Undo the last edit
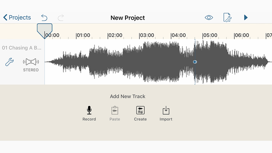The height and width of the screenshot is (153, 272). point(44,18)
